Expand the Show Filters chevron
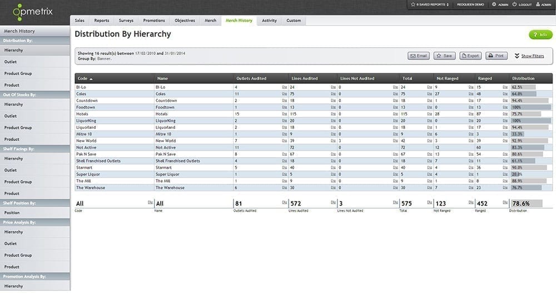The height and width of the screenshot is (296, 556). tap(517, 56)
